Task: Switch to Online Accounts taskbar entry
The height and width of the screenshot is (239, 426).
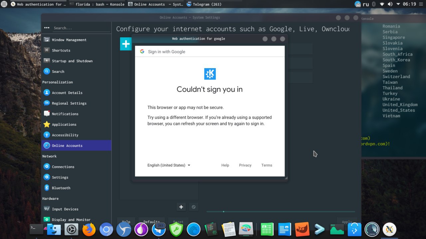Action: coord(156,4)
